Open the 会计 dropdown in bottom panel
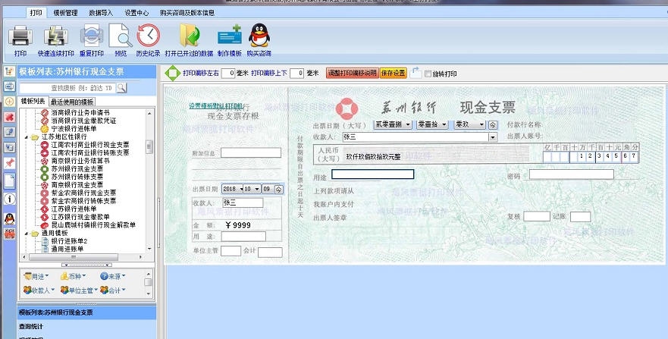 tap(113, 290)
